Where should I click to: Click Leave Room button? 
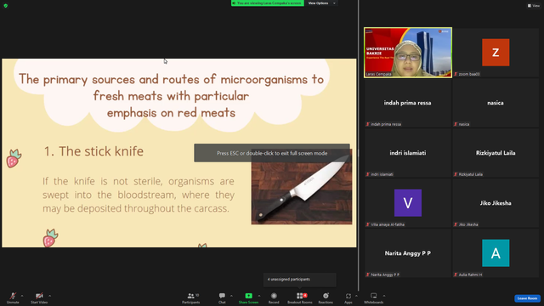click(527, 298)
